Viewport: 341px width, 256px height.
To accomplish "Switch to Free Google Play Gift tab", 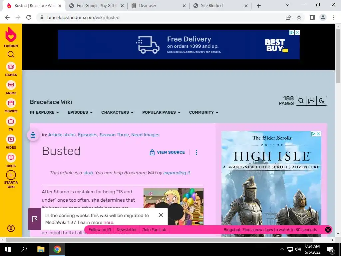I will [96, 6].
